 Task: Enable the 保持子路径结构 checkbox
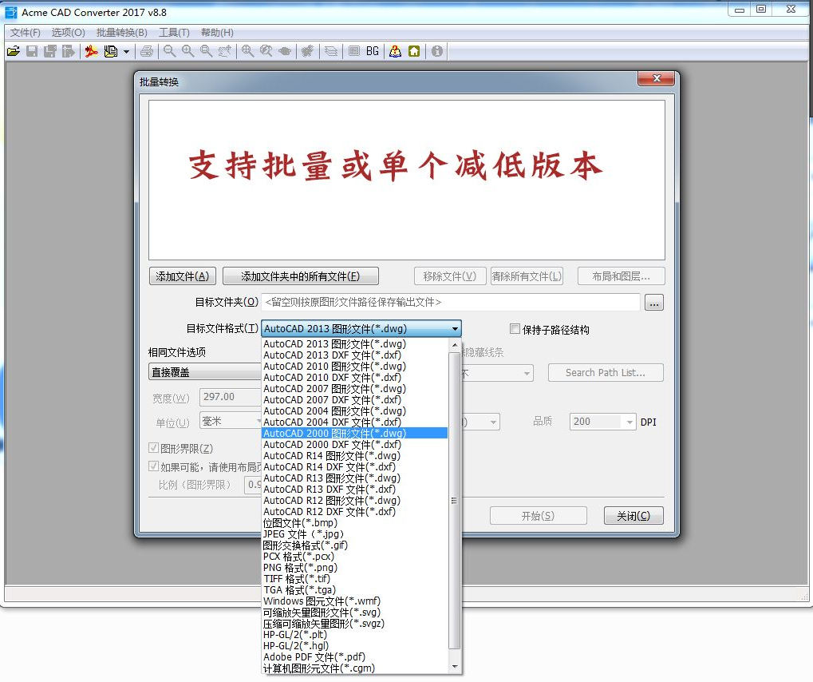[515, 328]
